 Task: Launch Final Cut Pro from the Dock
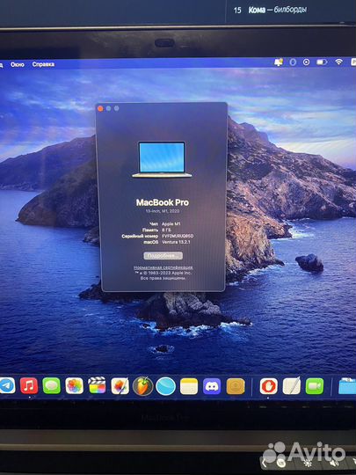pos(97,385)
